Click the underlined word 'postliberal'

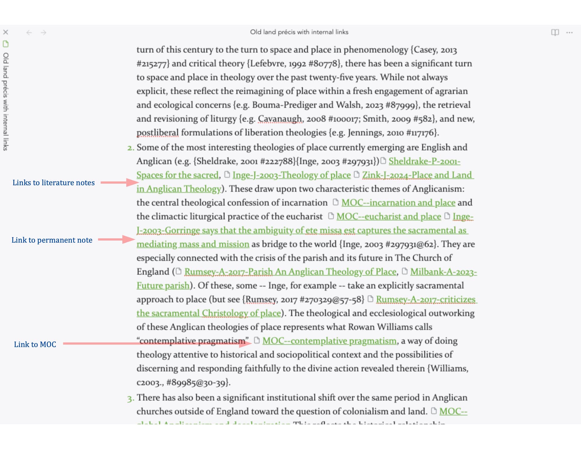158,133
